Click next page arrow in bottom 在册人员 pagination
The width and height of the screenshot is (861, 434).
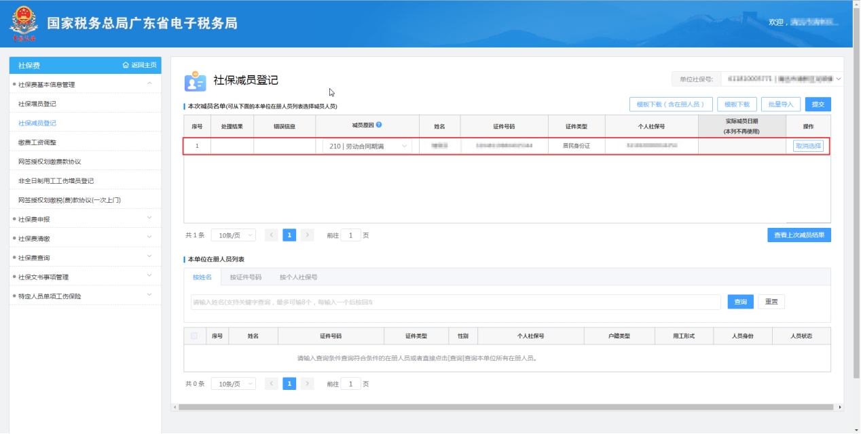(x=307, y=384)
